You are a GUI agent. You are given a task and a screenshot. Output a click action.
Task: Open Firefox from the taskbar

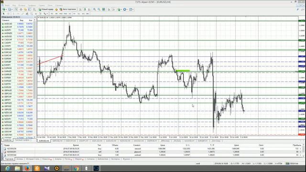coord(27,168)
